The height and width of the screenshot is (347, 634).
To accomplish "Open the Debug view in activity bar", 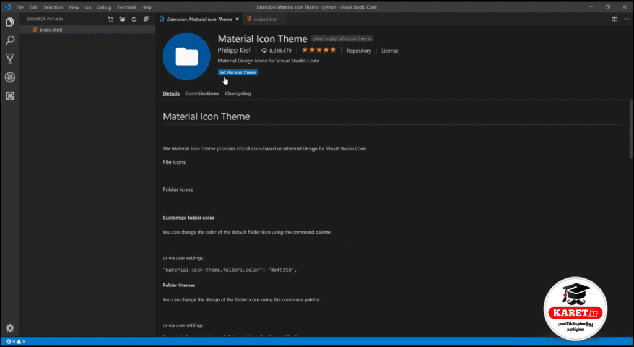I will pos(10,77).
